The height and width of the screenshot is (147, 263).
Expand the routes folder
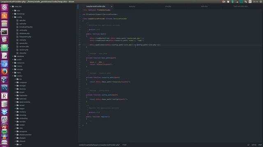13,66
